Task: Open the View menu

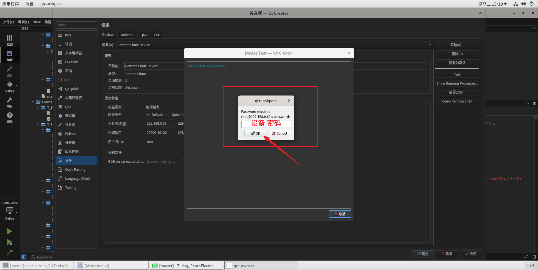Action: tap(37, 22)
